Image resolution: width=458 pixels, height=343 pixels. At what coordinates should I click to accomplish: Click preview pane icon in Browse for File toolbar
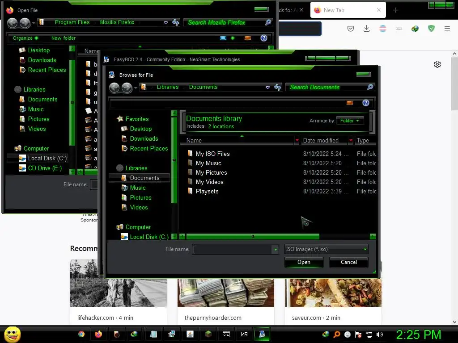pos(350,103)
